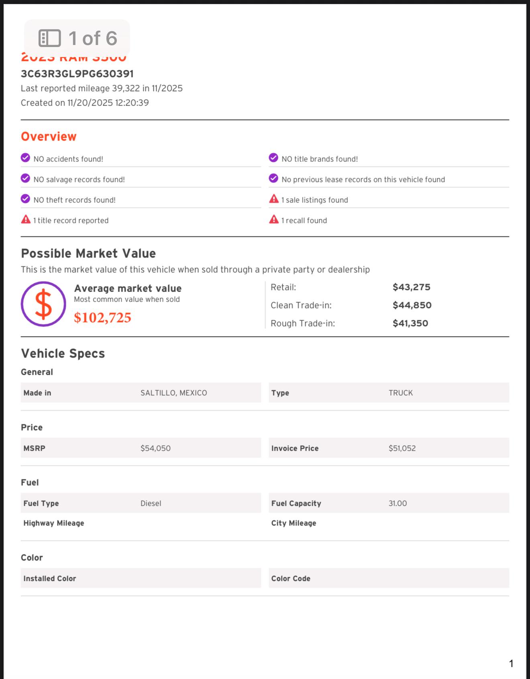Click the circled dollar sign market value icon
The width and height of the screenshot is (530, 679).
(43, 304)
